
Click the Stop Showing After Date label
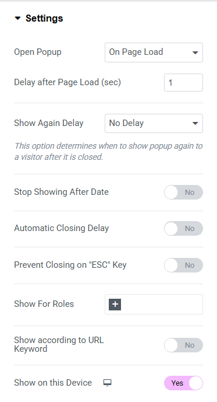(x=61, y=192)
